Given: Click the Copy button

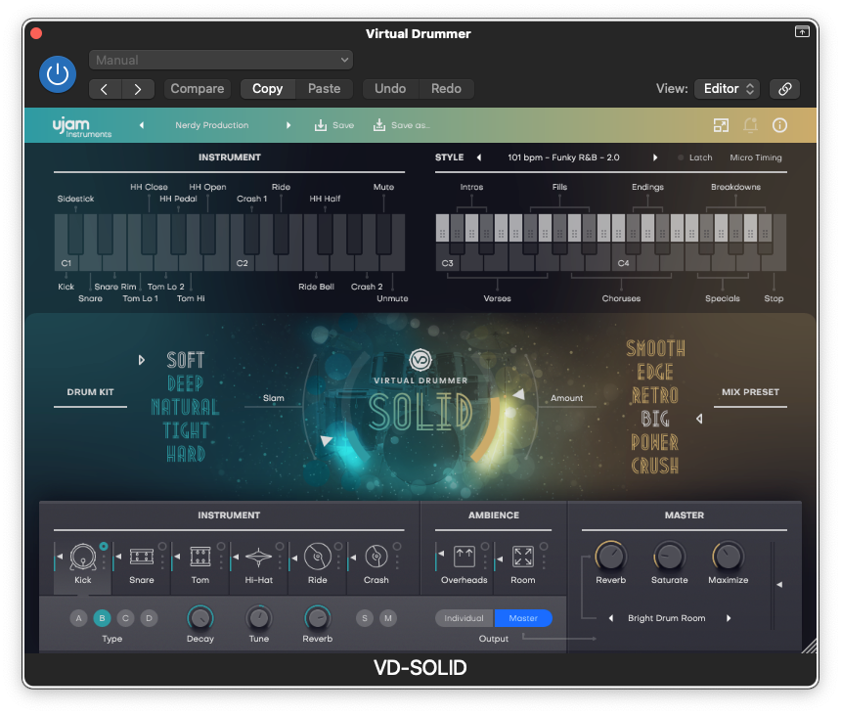Looking at the screenshot, I should [268, 88].
